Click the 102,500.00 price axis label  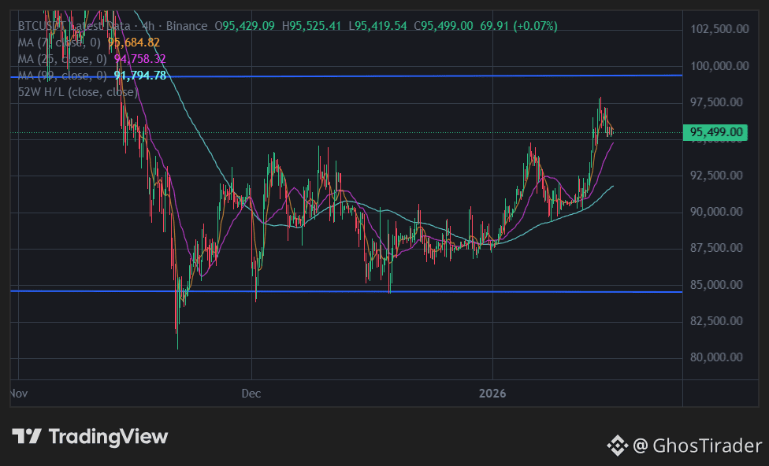point(719,29)
